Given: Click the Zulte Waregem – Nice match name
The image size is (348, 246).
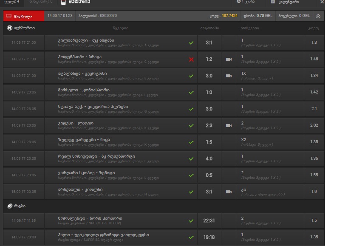Looking at the screenshot, I should click(x=84, y=140).
